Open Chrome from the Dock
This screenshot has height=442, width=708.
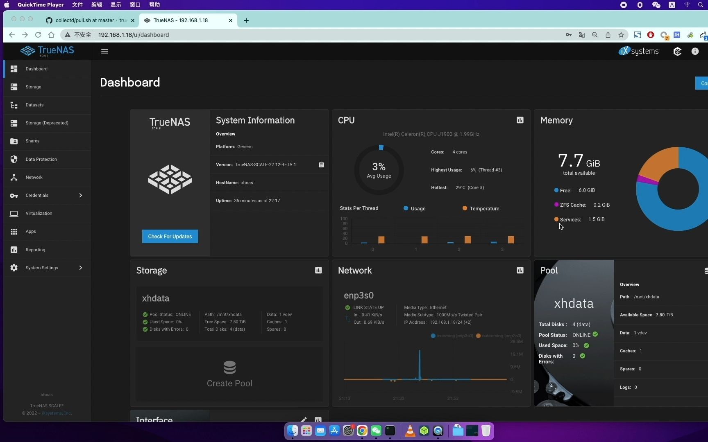362,431
